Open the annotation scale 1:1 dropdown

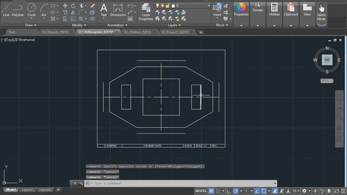[296, 191]
